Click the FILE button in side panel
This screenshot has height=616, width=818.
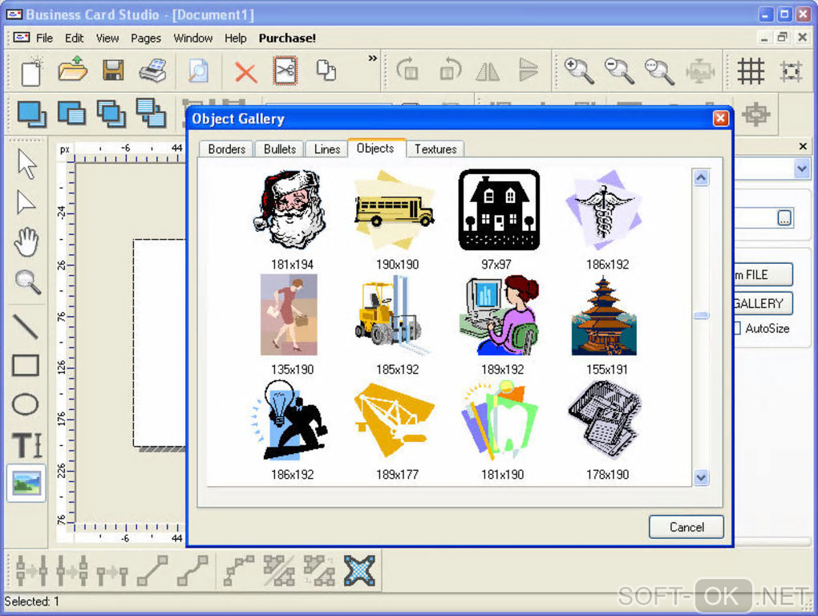click(763, 274)
